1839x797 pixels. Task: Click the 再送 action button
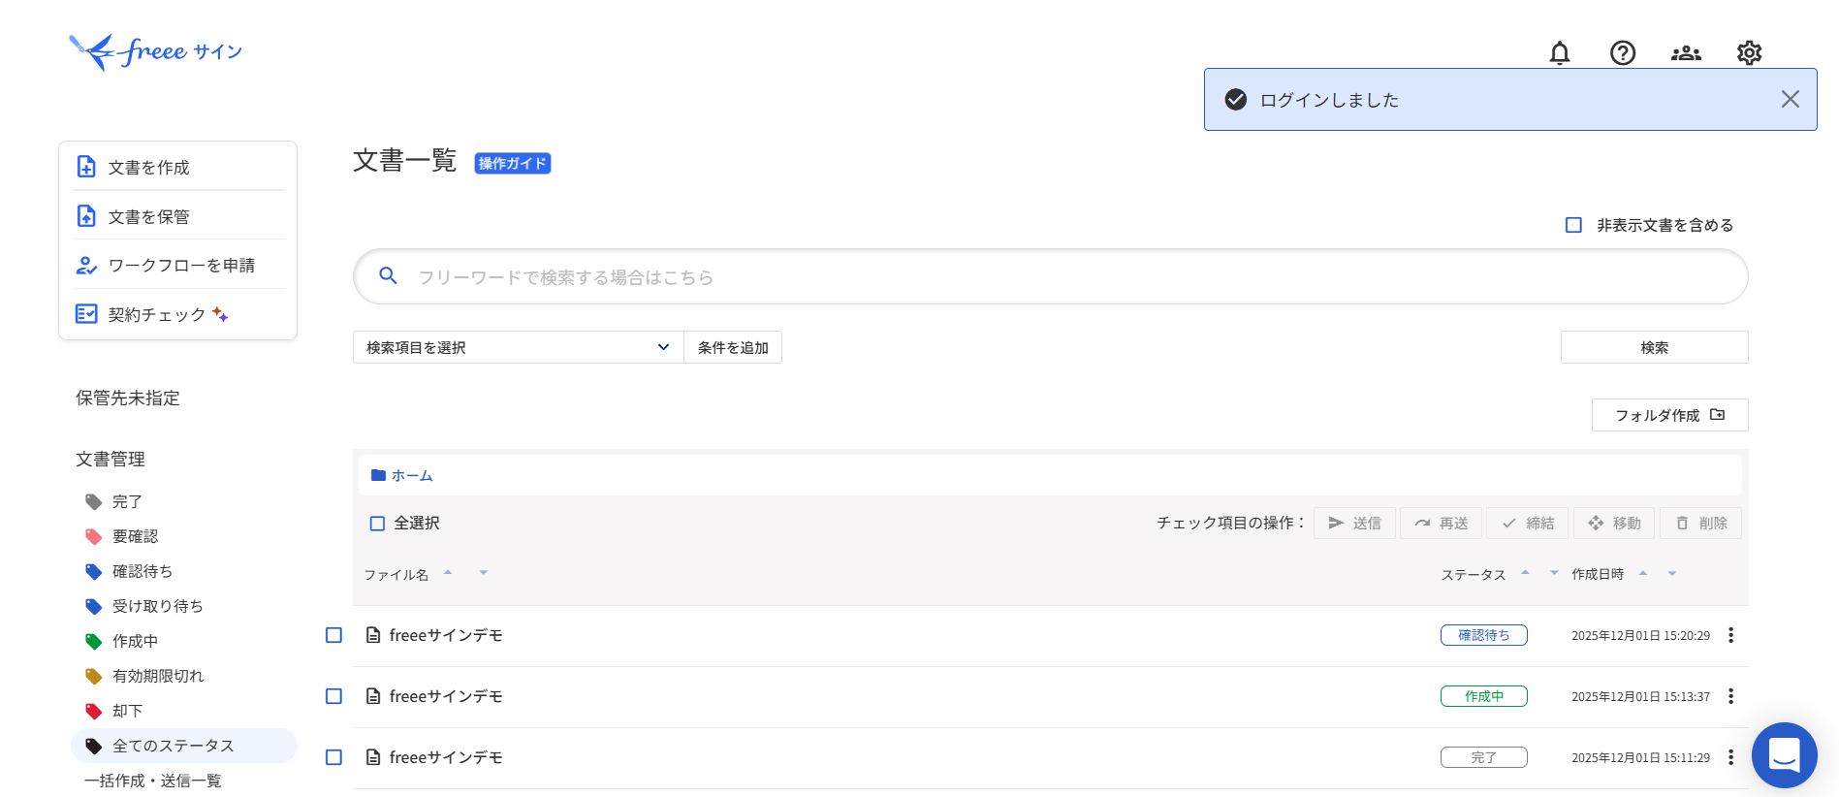[x=1441, y=523]
